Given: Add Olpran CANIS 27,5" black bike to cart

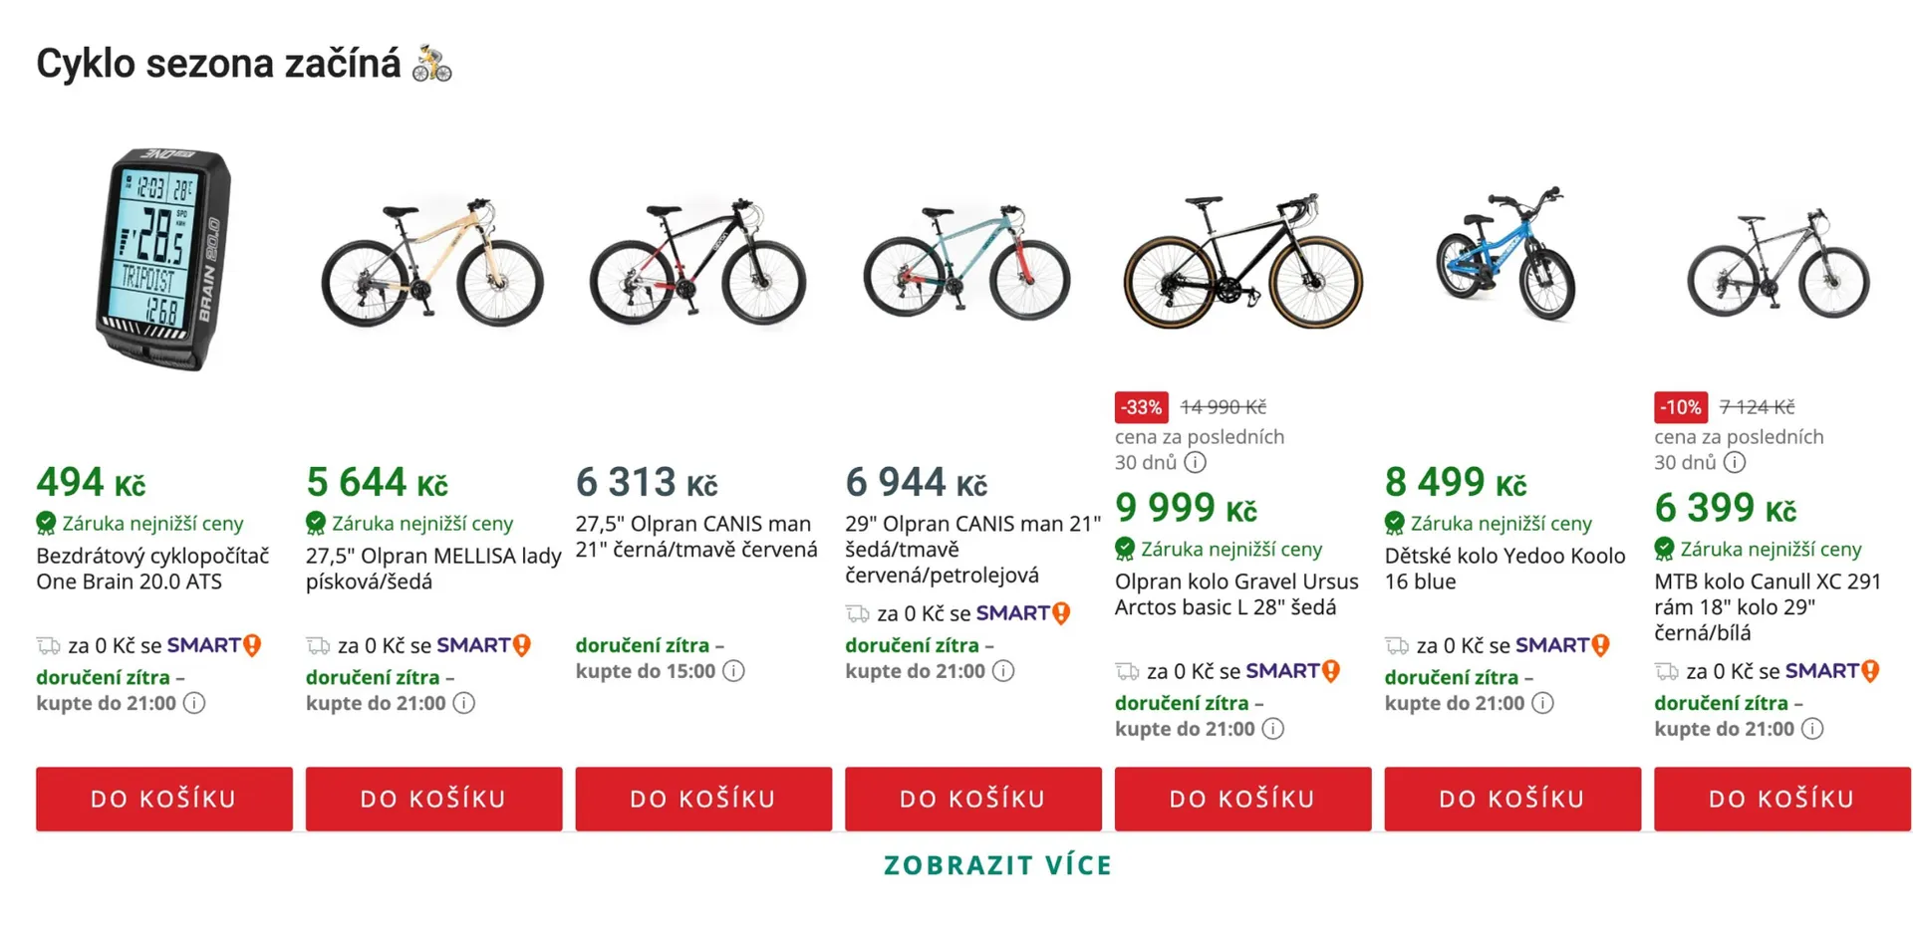Looking at the screenshot, I should click(x=703, y=799).
